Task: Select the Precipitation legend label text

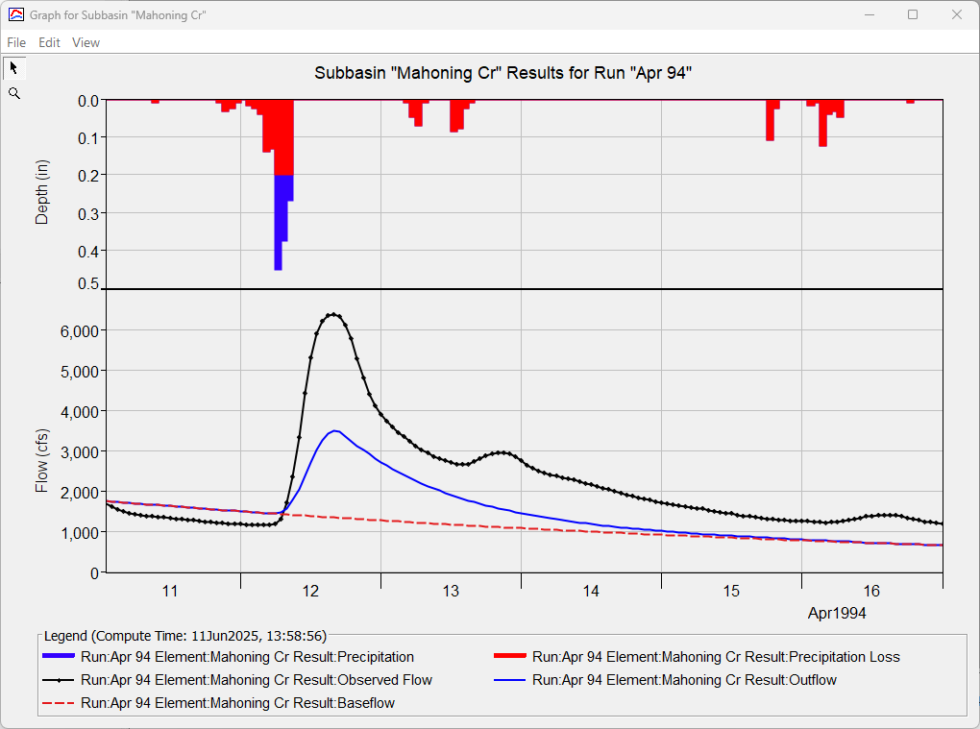Action: [x=248, y=657]
